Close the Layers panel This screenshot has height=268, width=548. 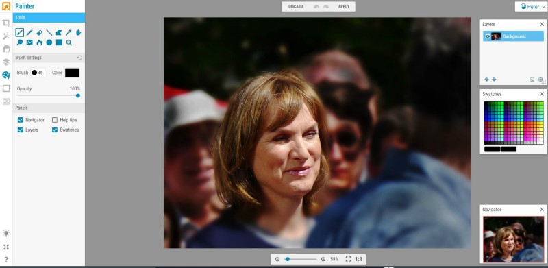click(x=542, y=24)
